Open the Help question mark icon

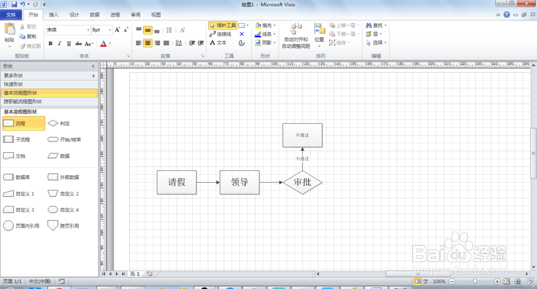click(x=506, y=14)
